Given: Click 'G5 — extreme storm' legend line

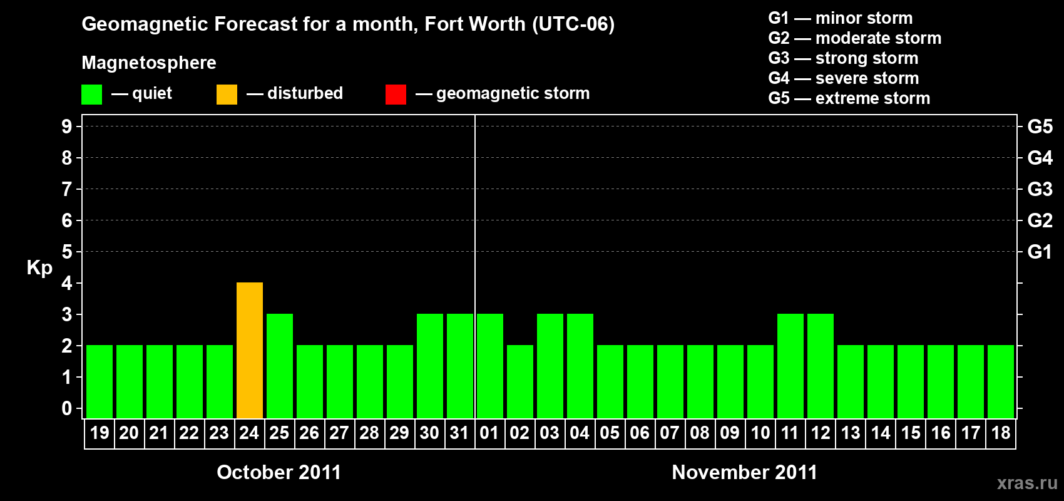Looking at the screenshot, I should (x=849, y=98).
